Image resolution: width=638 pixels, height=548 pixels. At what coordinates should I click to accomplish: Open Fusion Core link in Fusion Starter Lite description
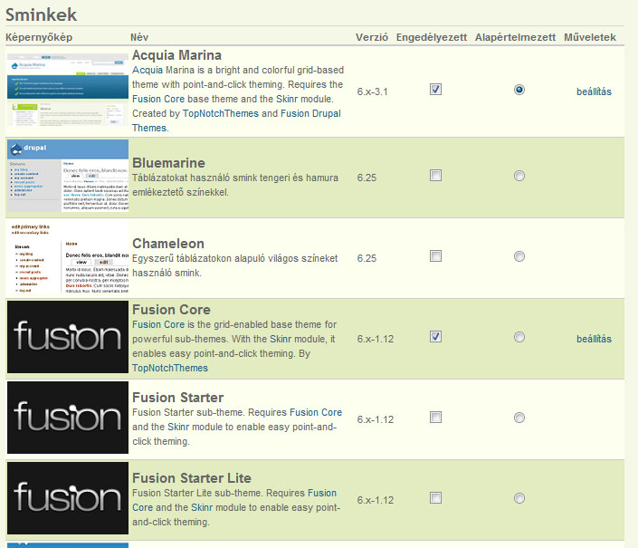[x=322, y=493]
